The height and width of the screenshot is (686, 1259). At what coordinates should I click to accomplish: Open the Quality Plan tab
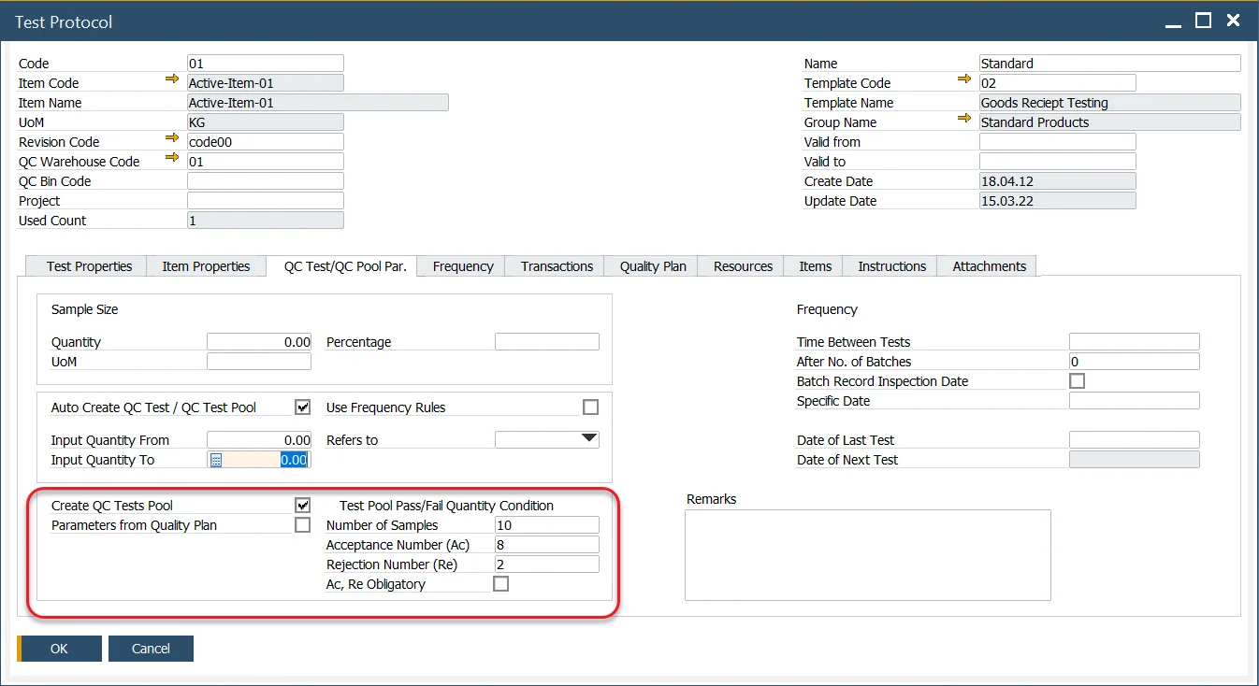coord(653,266)
